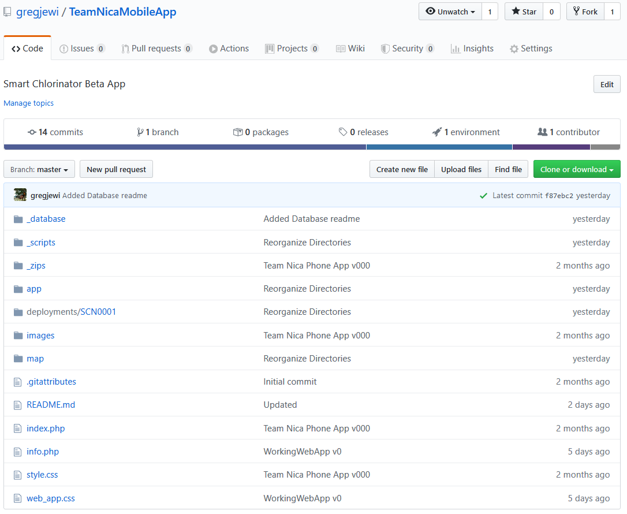Viewport: 627px width, 514px height.
Task: Click the branch icon next to 1 branch
Action: pos(140,132)
